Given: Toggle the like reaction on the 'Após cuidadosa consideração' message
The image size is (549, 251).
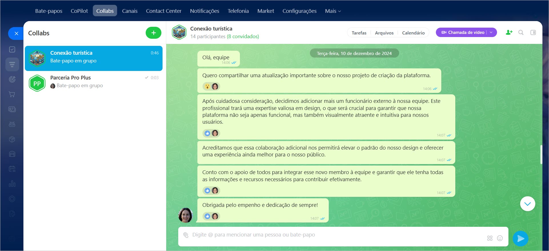Looking at the screenshot, I should click(207, 133).
